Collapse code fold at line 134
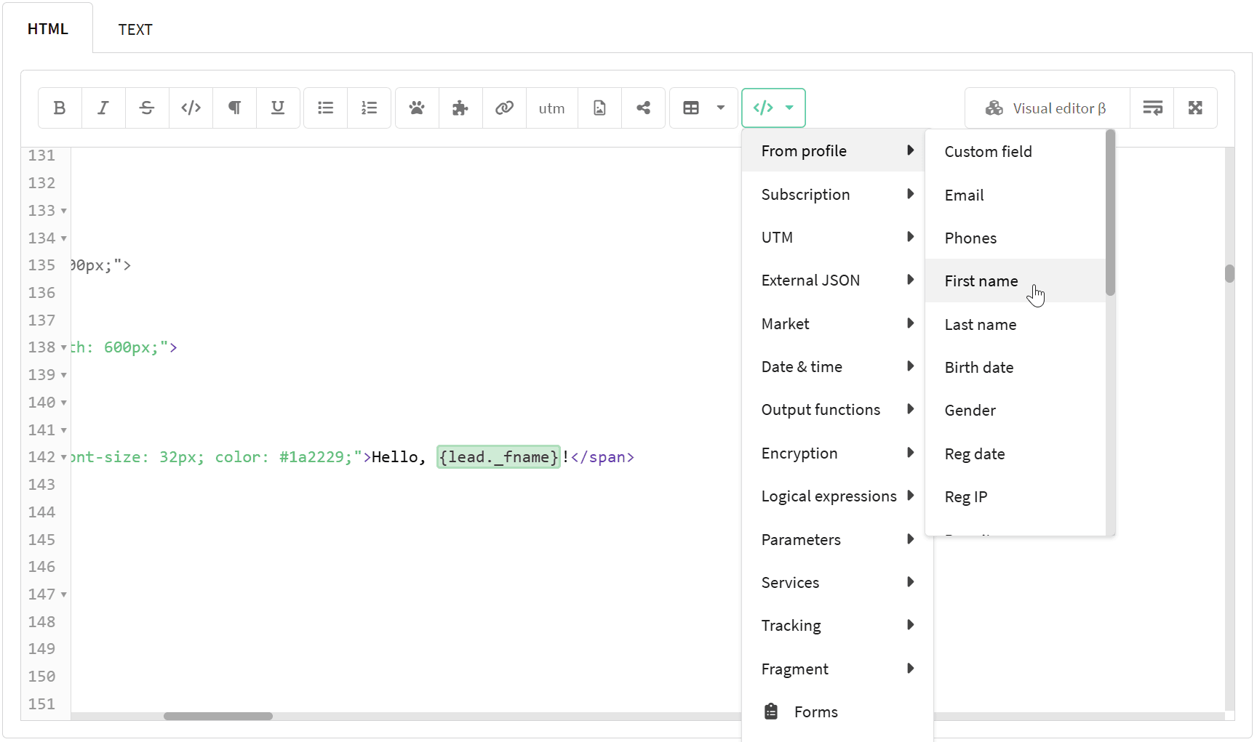The width and height of the screenshot is (1257, 742). pyautogui.click(x=64, y=239)
